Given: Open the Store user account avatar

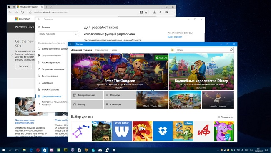Looking at the screenshot, I should click(x=172, y=50).
